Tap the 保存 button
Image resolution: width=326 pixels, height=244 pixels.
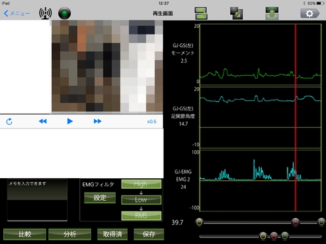coord(149,234)
